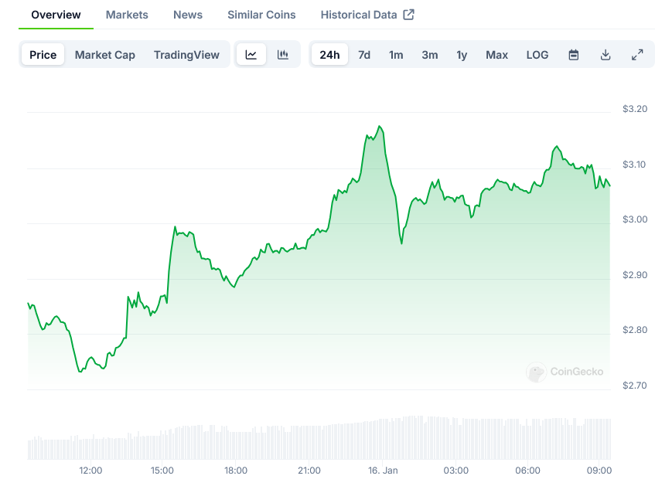Select Price chart mode

43,55
